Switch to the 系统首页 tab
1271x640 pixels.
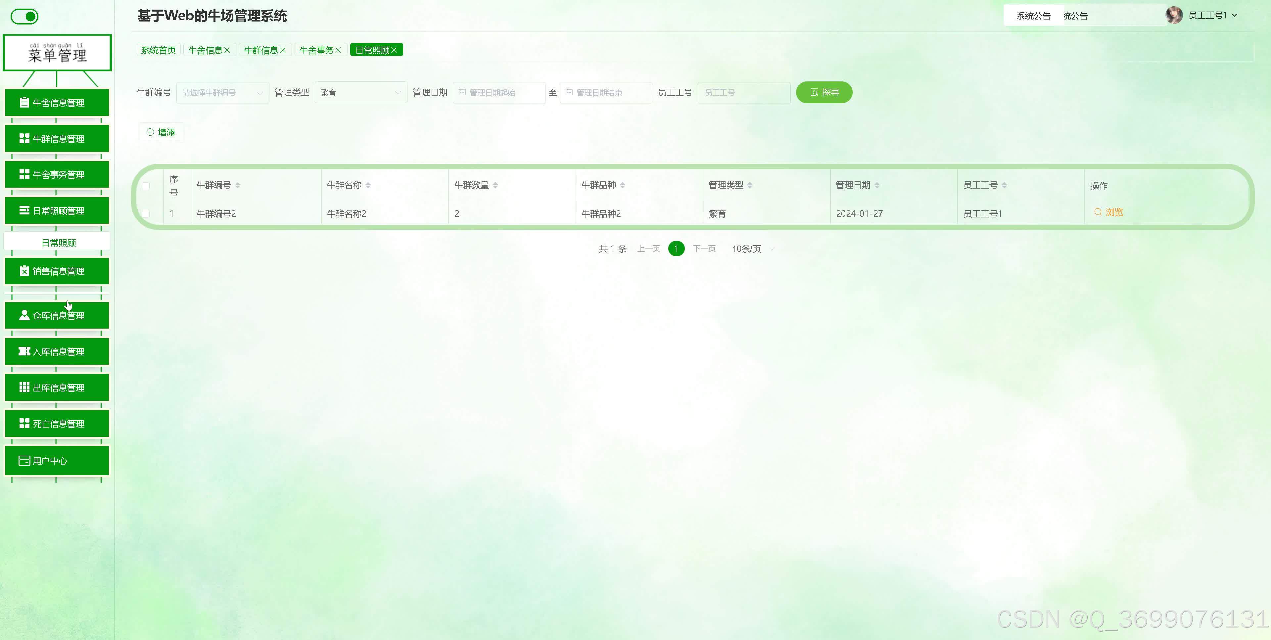pyautogui.click(x=158, y=50)
